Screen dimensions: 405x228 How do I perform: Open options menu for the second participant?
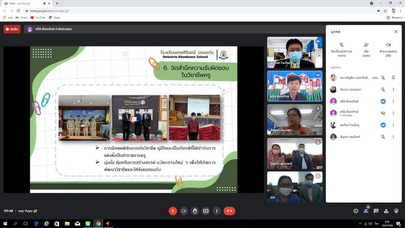click(x=393, y=90)
